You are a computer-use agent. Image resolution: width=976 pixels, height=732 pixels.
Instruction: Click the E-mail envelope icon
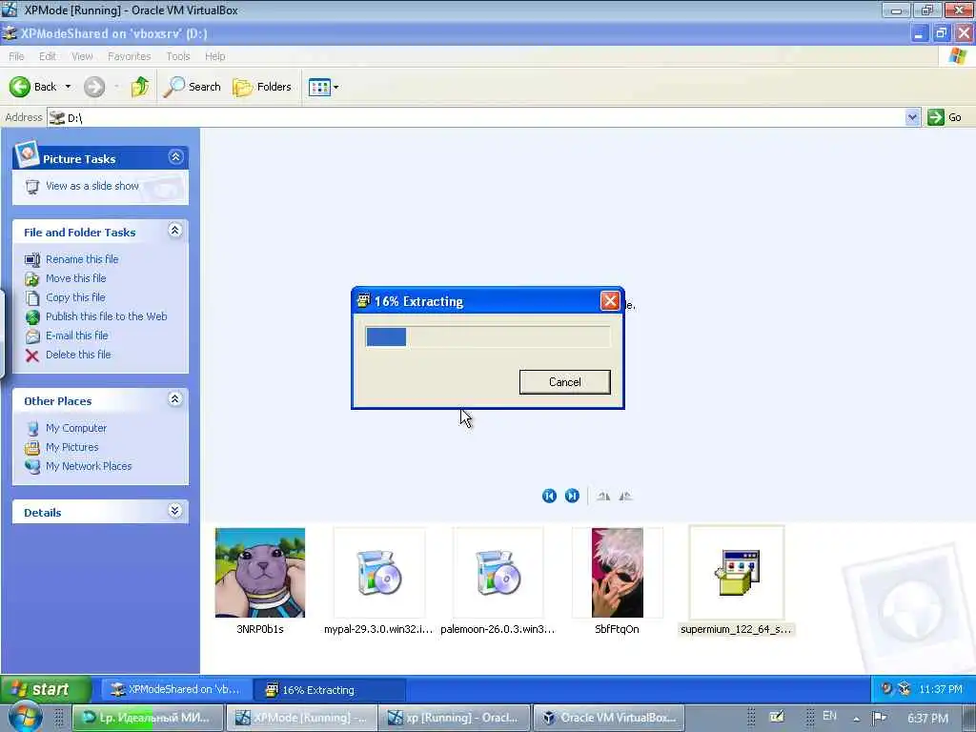(x=32, y=336)
